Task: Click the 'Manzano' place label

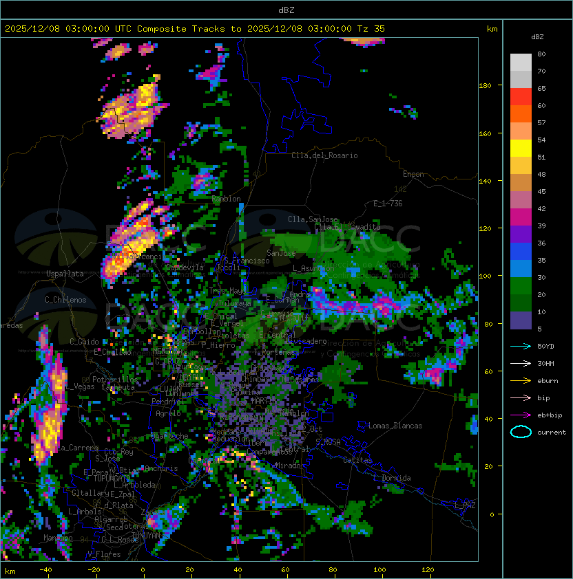Action: (x=58, y=538)
